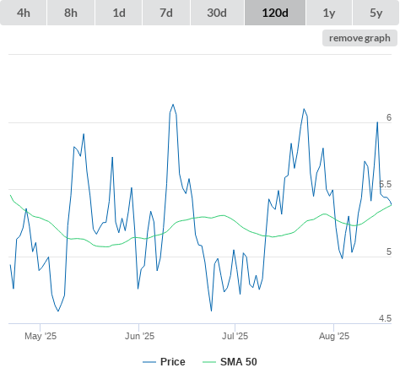The image size is (400, 384).
Task: Click the May '25 axis label
Action: [41, 336]
